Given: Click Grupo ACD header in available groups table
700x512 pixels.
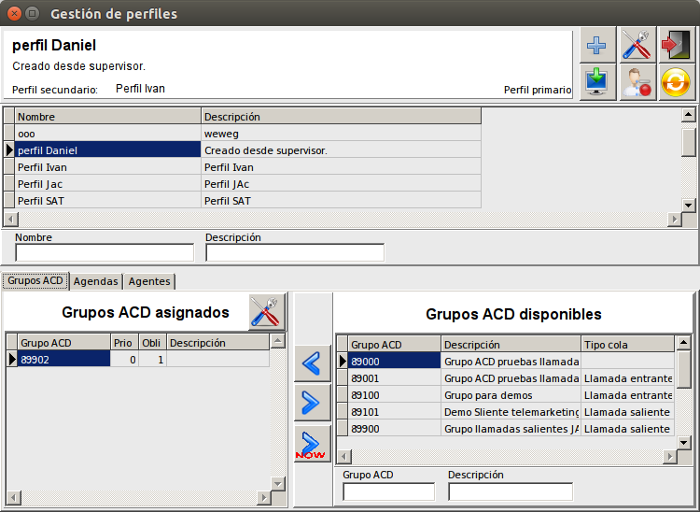Looking at the screenshot, I should 394,345.
